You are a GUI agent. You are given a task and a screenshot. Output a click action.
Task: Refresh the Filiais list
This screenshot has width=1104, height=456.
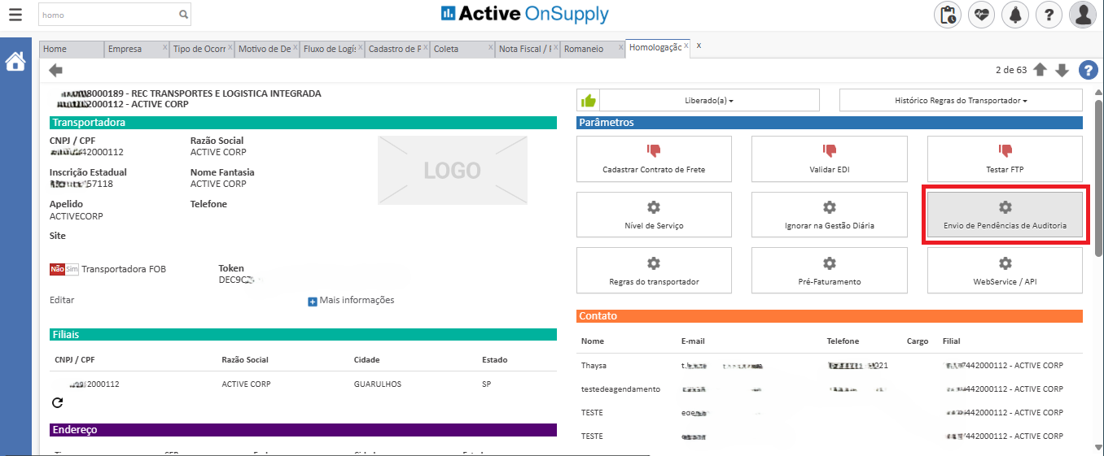tap(58, 402)
